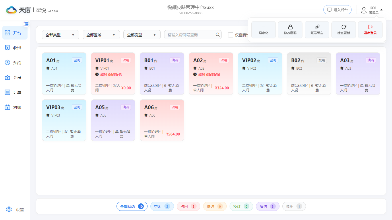Click the room number search field
The height and width of the screenshot is (220, 392).
pyautogui.click(x=193, y=35)
